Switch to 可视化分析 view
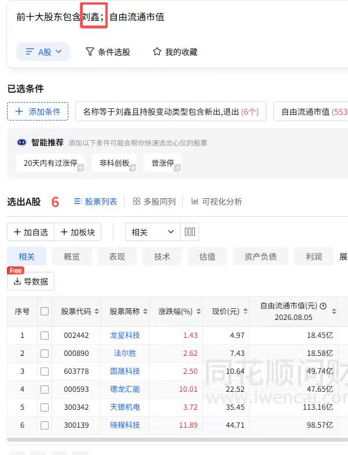Screen dimensions: 348x455 [x=217, y=201]
